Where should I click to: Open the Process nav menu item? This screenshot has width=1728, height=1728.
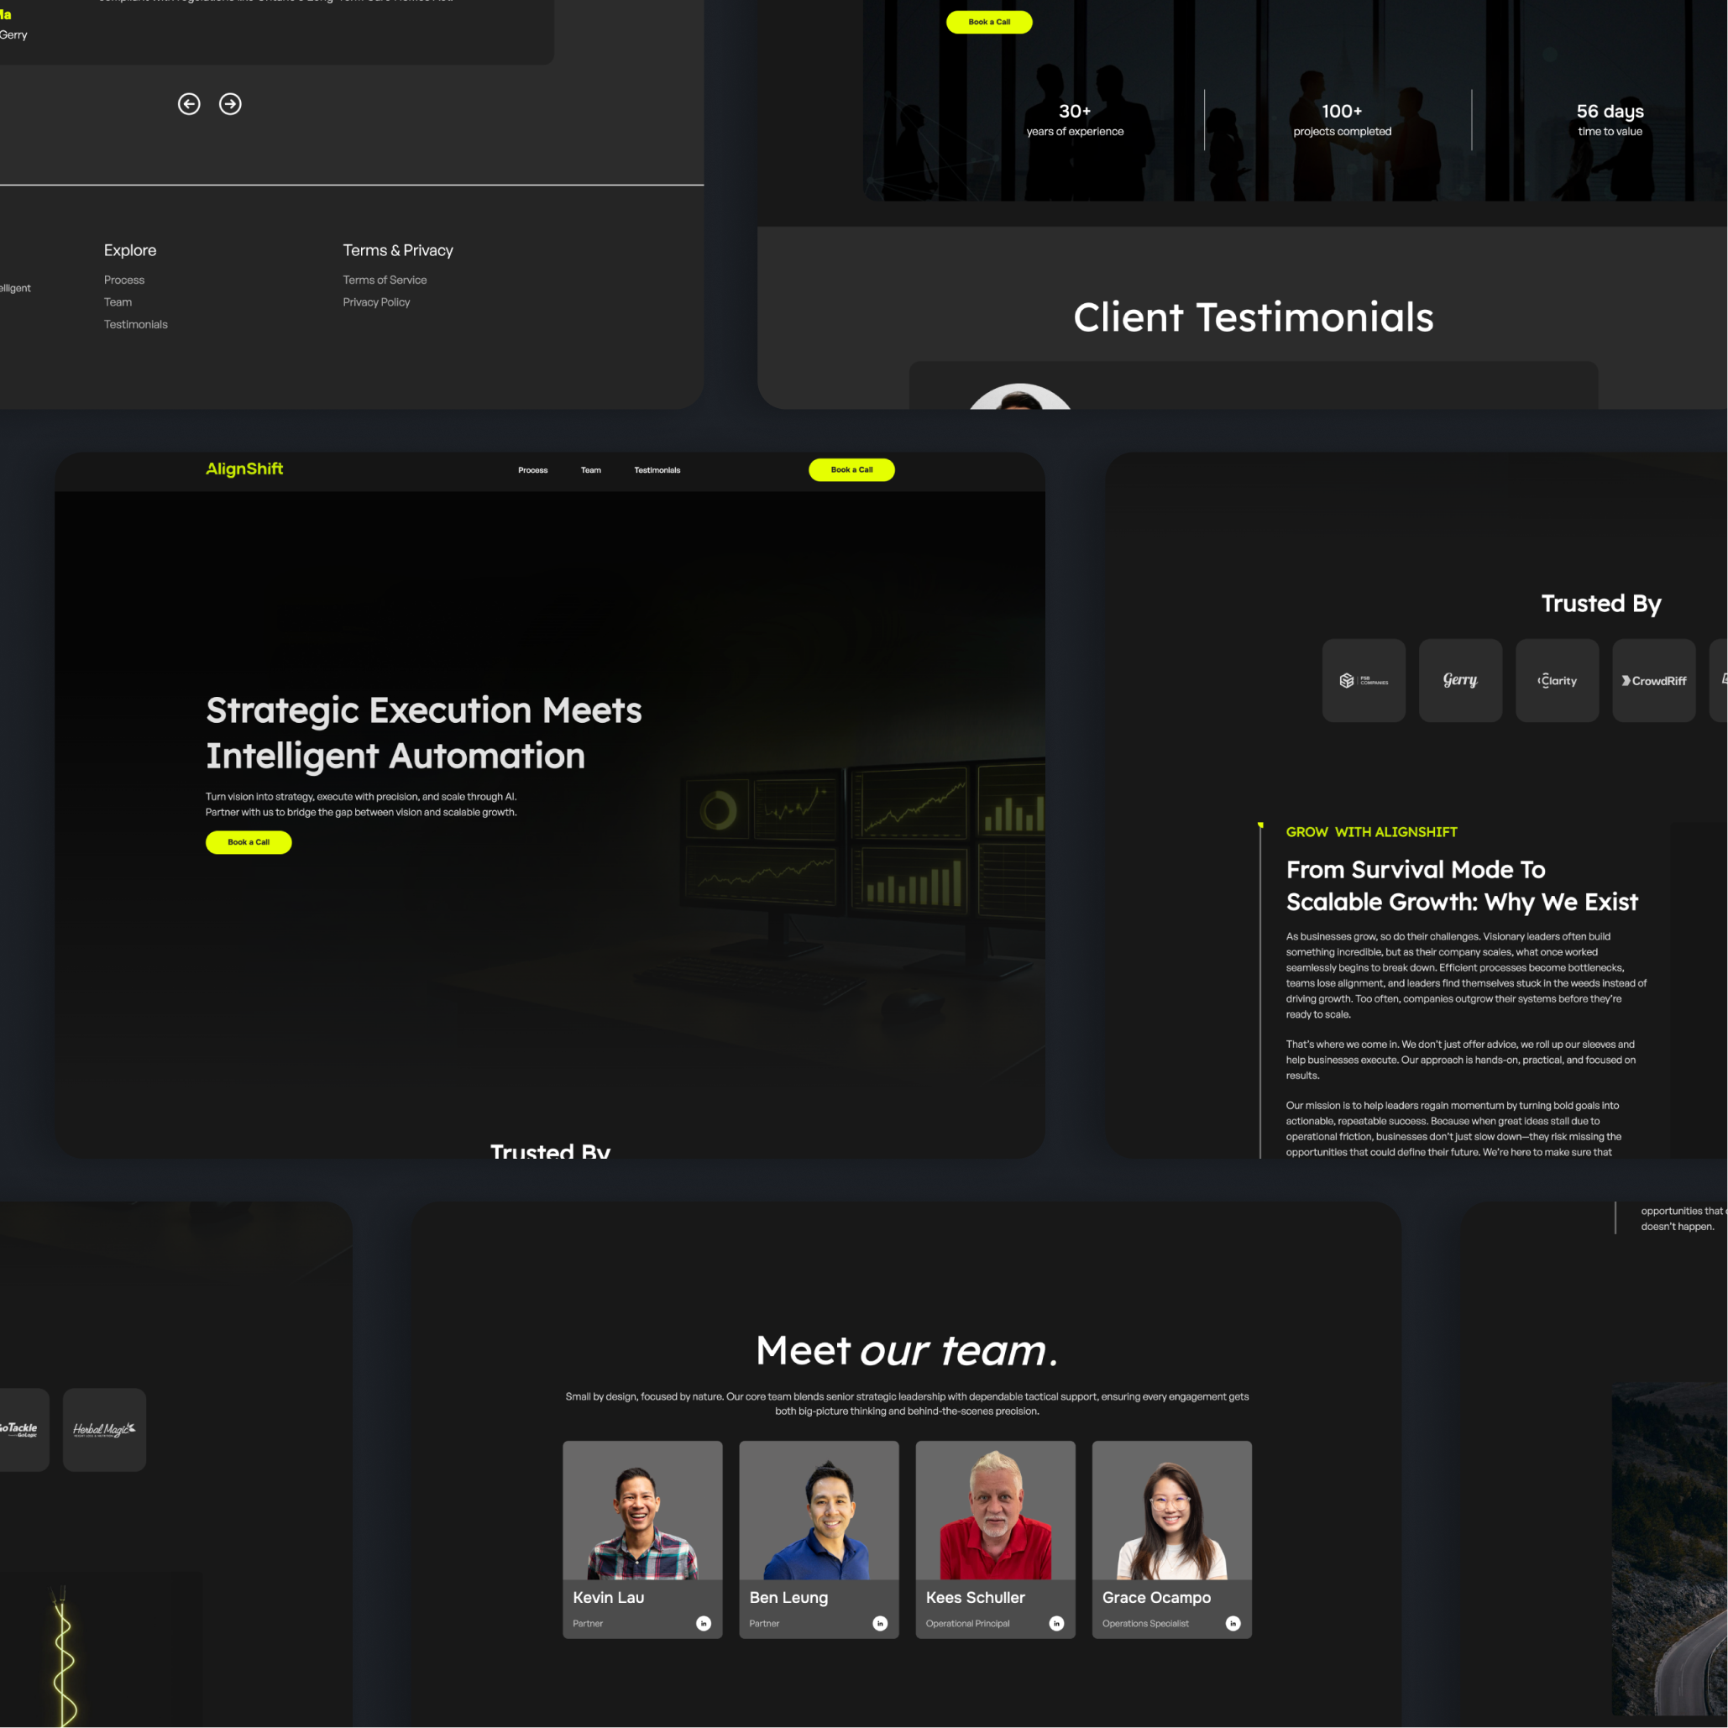click(x=532, y=469)
